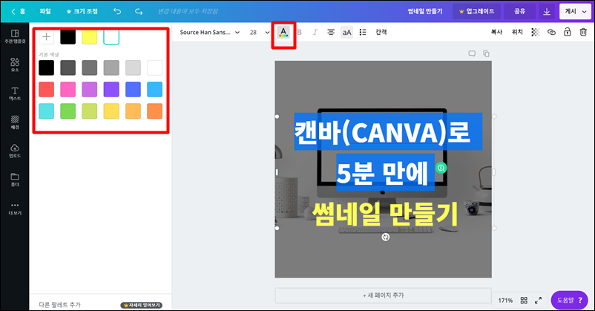Select the orange default color swatch

click(x=155, y=111)
